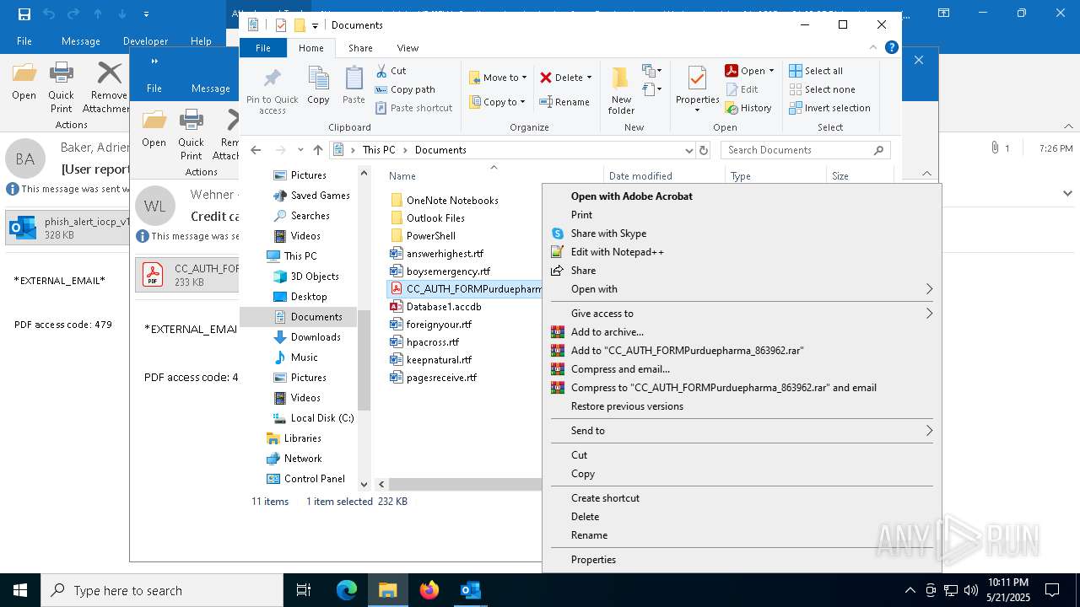Viewport: 1080px width, 607px height.
Task: Expand the Open with submenu
Action: tap(742, 289)
